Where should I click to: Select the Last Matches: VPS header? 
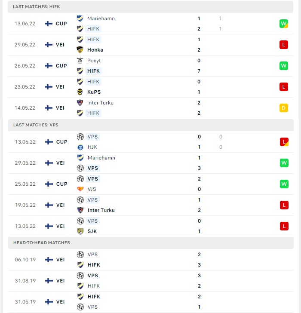(x=151, y=125)
